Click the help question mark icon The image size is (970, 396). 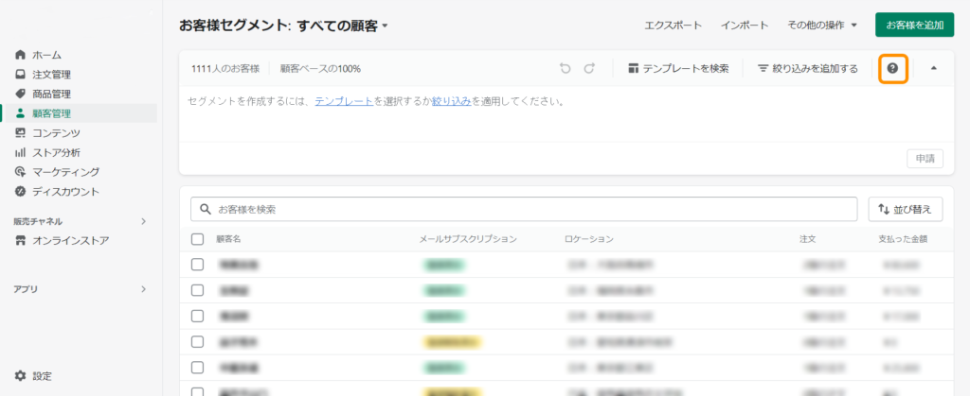[892, 68]
